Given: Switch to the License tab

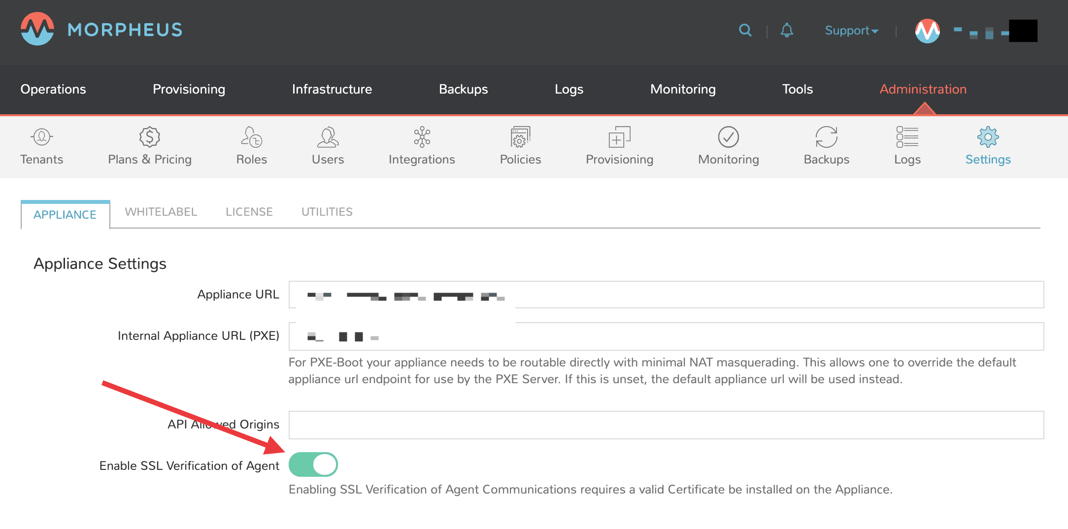Looking at the screenshot, I should (x=249, y=212).
